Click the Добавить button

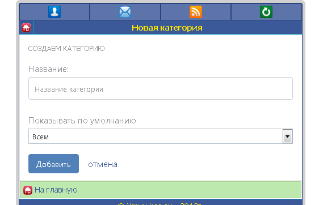point(53,164)
